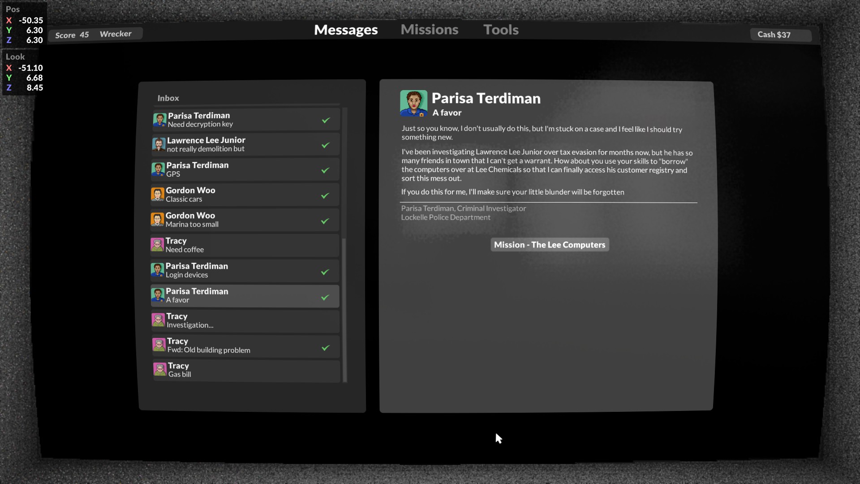This screenshot has width=860, height=484.
Task: Click checkmark on A favor row
Action: click(325, 297)
